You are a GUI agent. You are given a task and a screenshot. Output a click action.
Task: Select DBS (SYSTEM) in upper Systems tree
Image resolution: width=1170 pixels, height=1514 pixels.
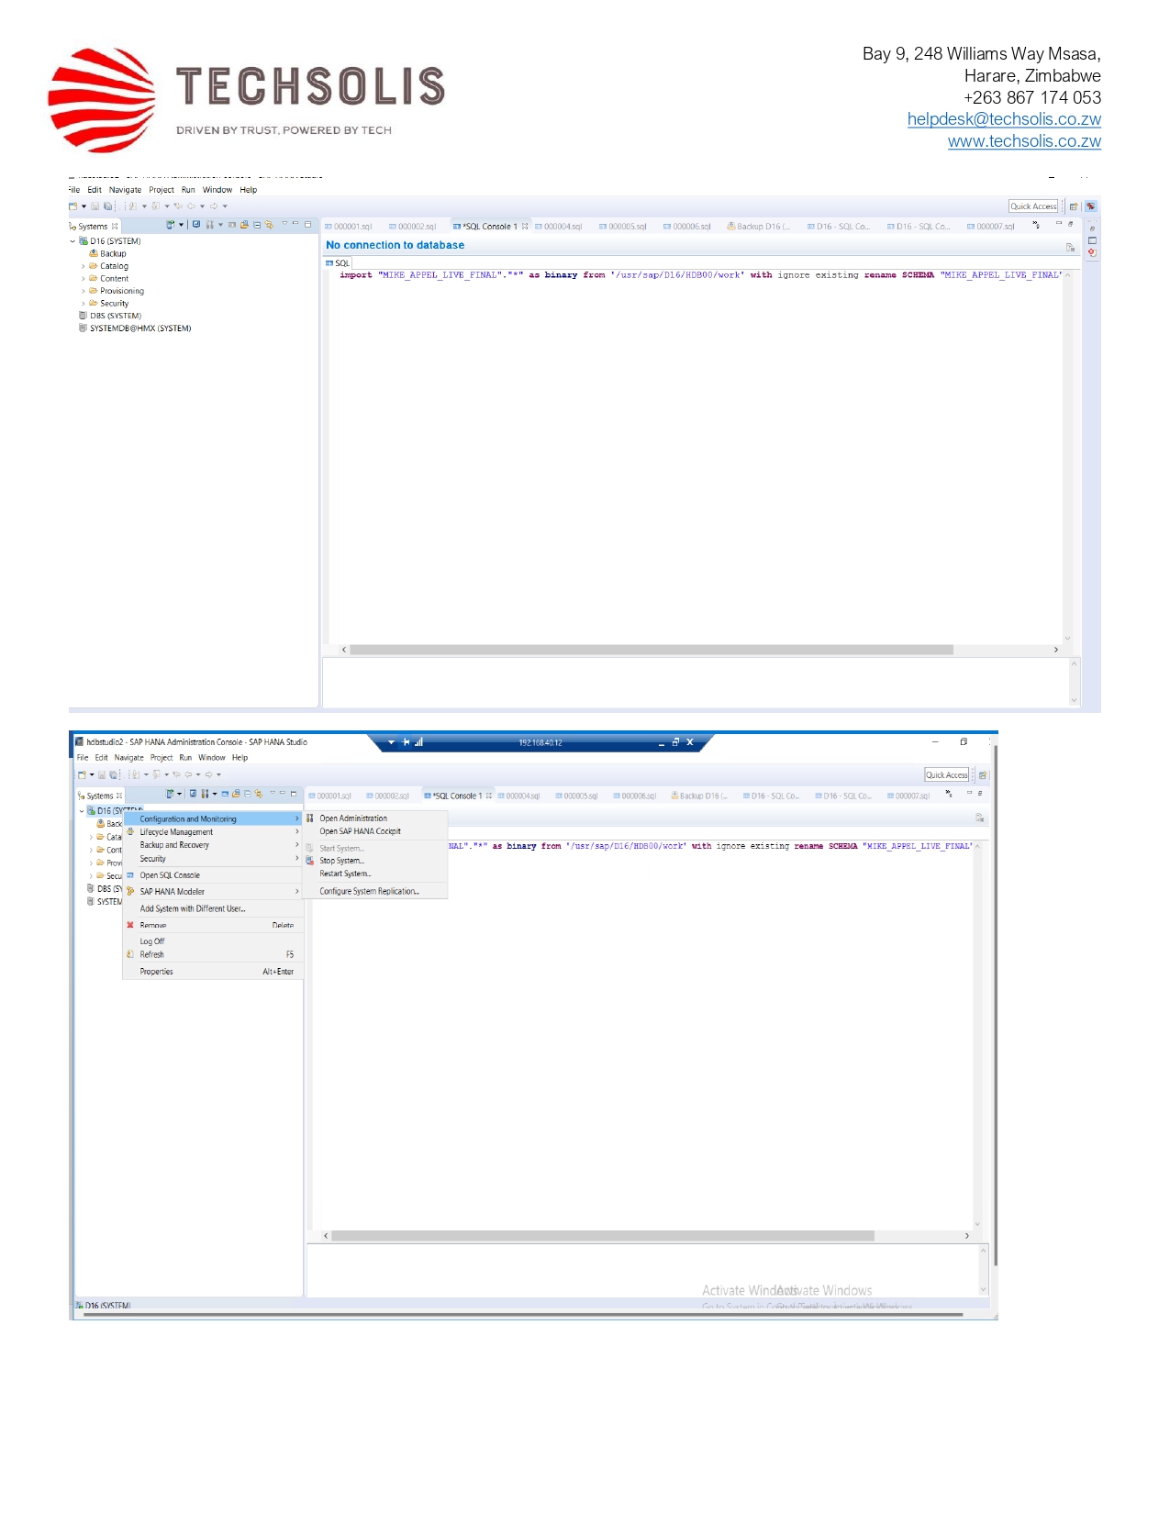(110, 316)
